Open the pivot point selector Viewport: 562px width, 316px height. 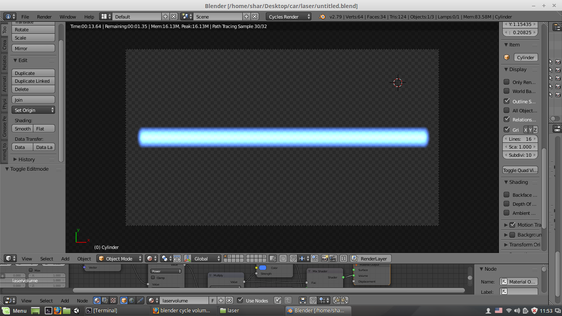pos(166,258)
